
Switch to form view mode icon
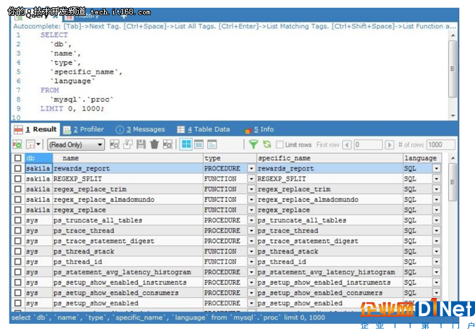click(199, 144)
